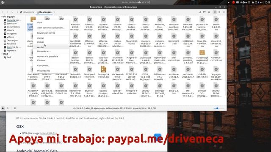Select the basingstoke-linux.zip archive icon

(x=103, y=69)
